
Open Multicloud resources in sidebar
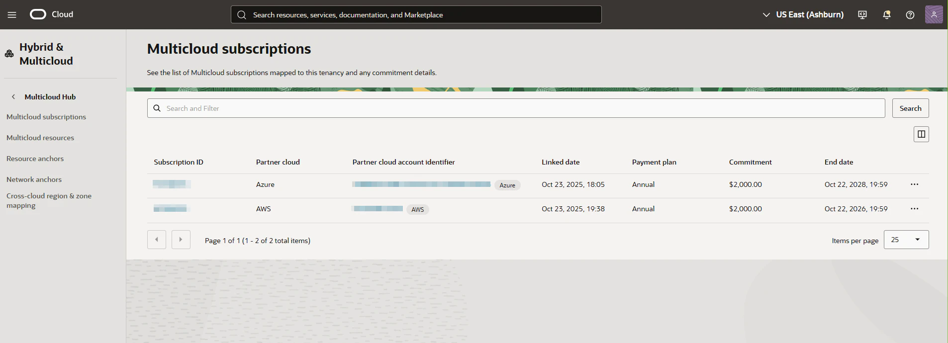click(40, 138)
